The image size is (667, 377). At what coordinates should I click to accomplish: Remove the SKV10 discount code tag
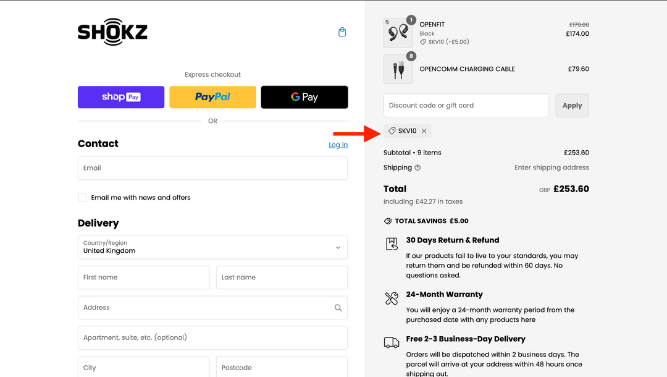coord(424,131)
